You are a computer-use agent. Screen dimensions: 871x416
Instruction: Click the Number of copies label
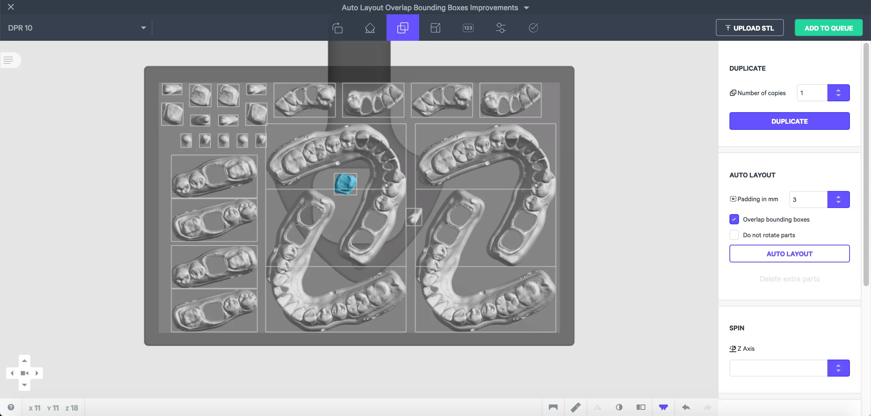[761, 93]
